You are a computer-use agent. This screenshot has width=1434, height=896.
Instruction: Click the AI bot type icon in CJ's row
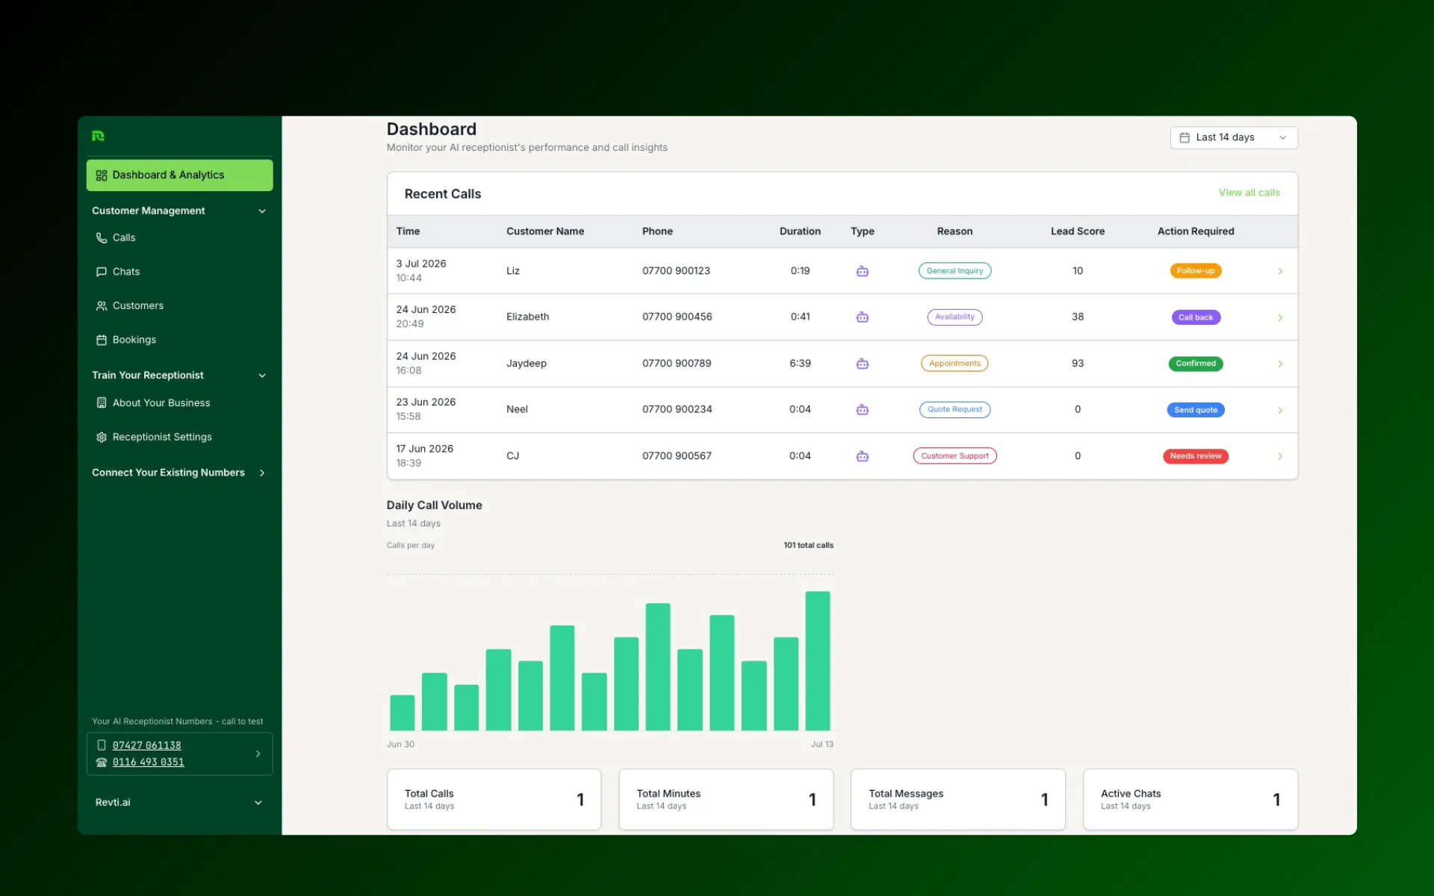pyautogui.click(x=862, y=456)
